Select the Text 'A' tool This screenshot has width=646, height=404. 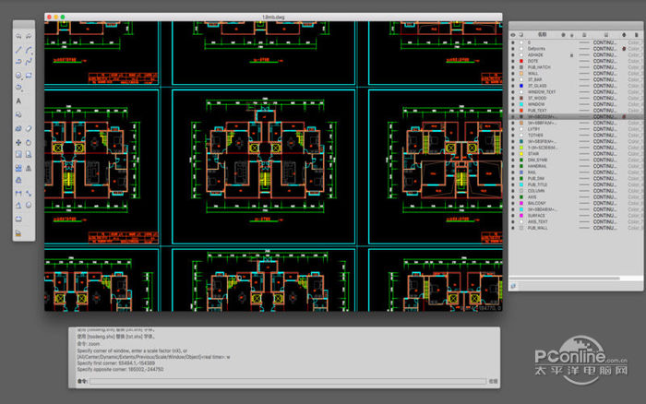click(18, 101)
